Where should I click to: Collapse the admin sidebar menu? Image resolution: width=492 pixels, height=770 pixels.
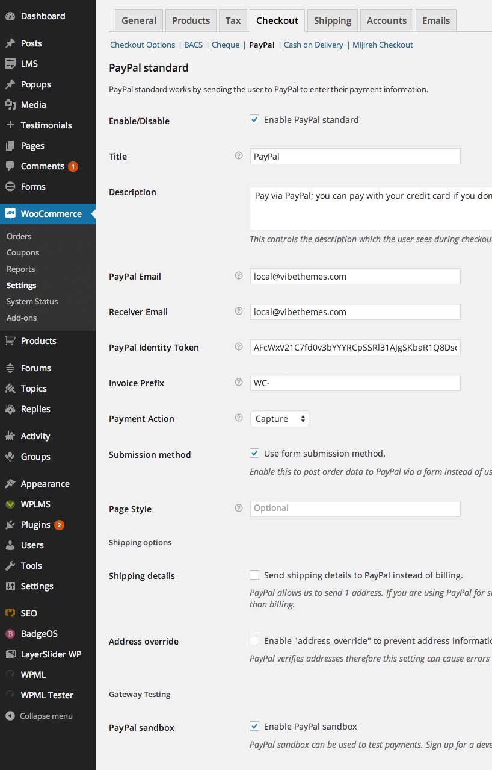coord(40,716)
